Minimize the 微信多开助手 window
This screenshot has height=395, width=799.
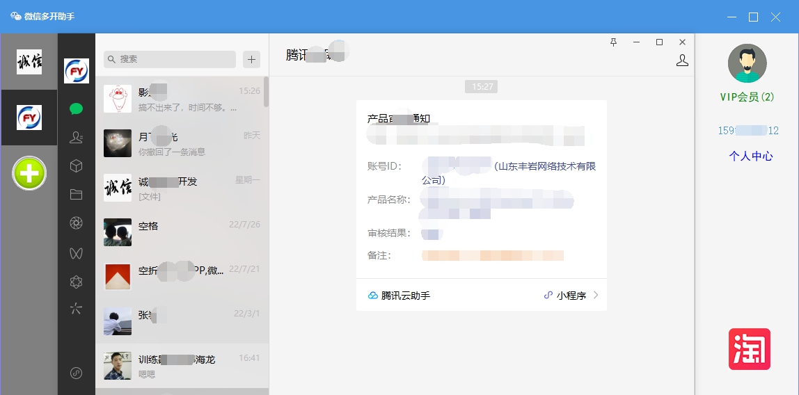coord(731,17)
